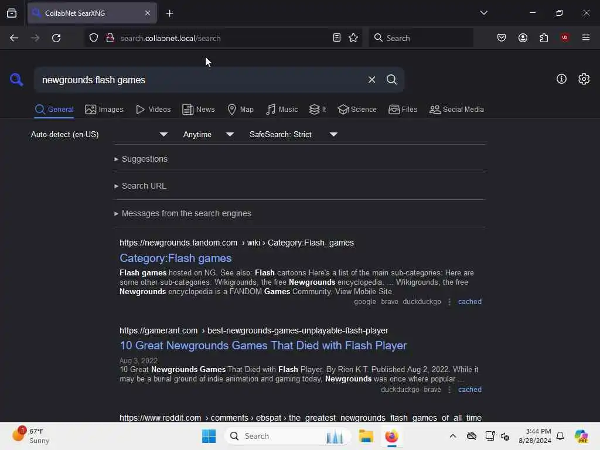Switch to Images search category
The image size is (600, 450).
tap(104, 110)
